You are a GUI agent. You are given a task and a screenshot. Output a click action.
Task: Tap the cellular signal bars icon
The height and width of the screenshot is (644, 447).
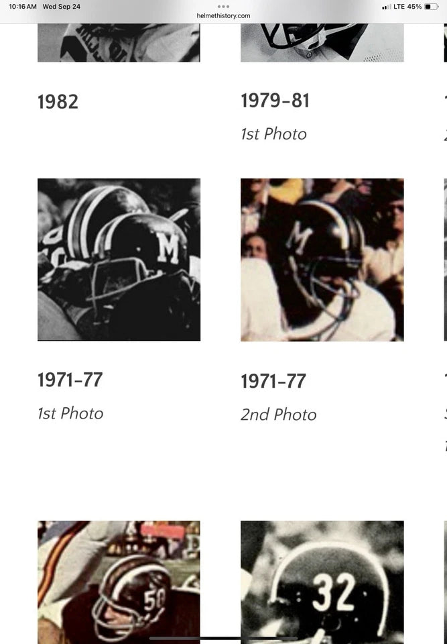pyautogui.click(x=386, y=7)
